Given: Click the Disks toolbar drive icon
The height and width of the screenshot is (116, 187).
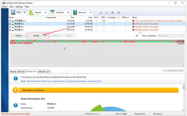Looking at the screenshot, I should pyautogui.click(x=13, y=13).
